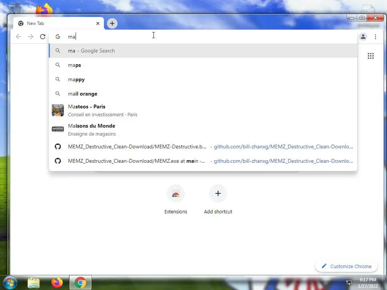Image resolution: width=387 pixels, height=290 pixels.
Task: Pick the 'Maisons du Monde' suggestion
Action: coord(203,130)
